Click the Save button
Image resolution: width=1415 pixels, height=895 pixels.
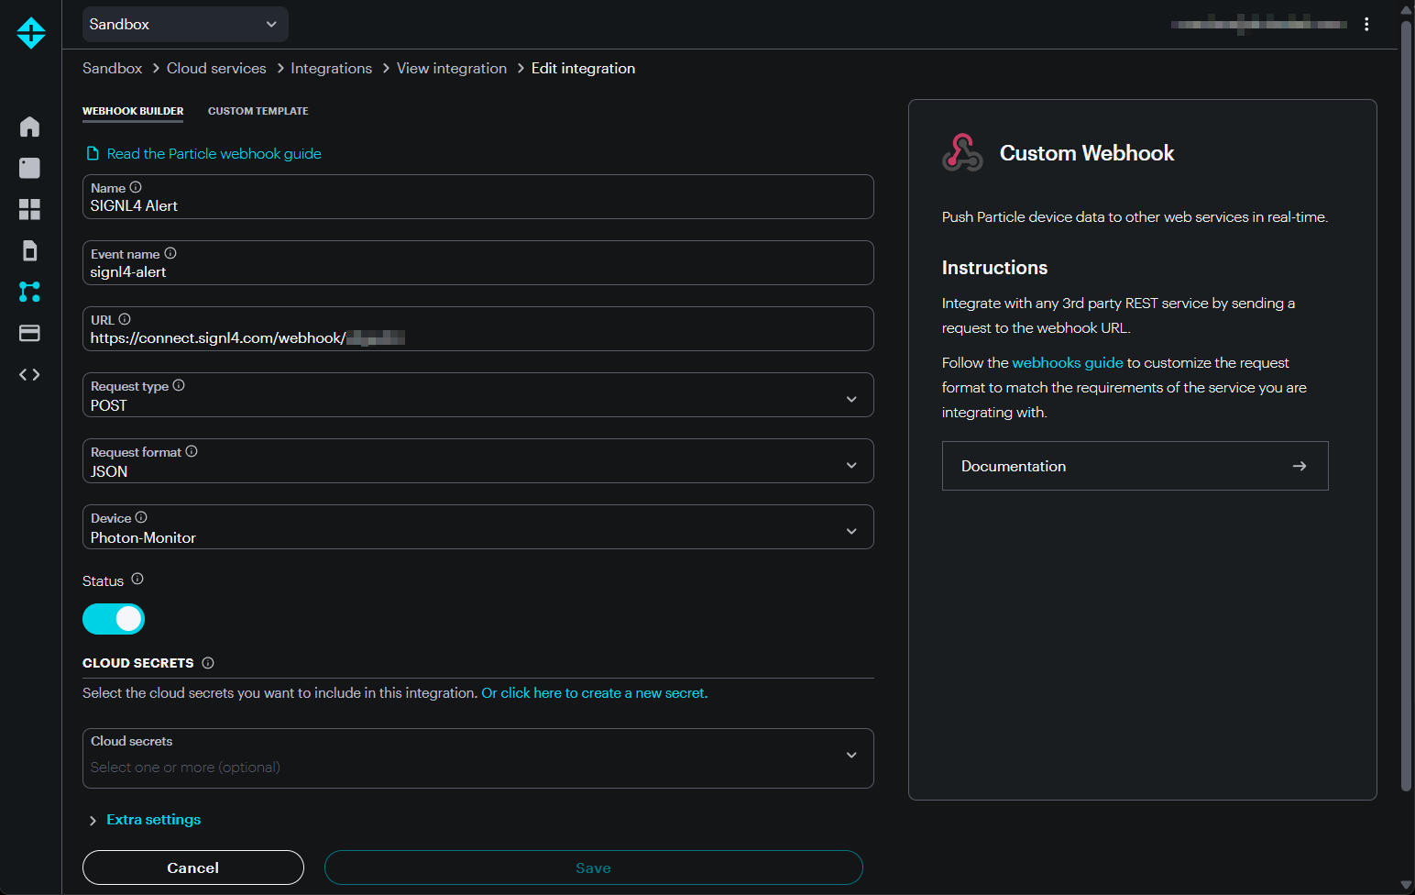click(594, 867)
